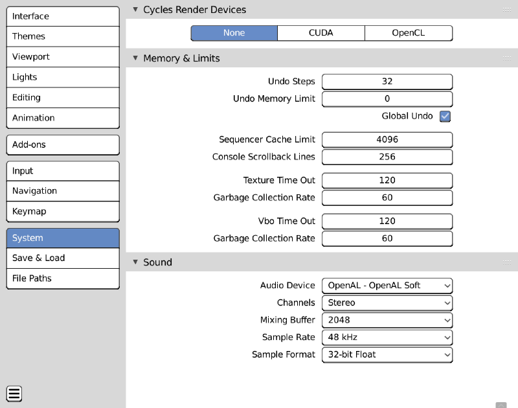Toggle the Global Undo checkbox
518x408 pixels.
[445, 116]
